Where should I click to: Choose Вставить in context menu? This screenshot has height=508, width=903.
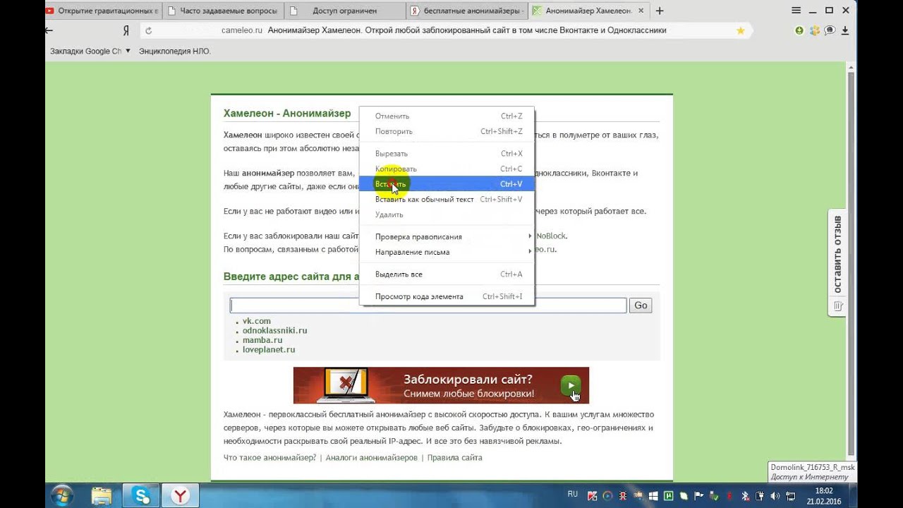coord(447,184)
